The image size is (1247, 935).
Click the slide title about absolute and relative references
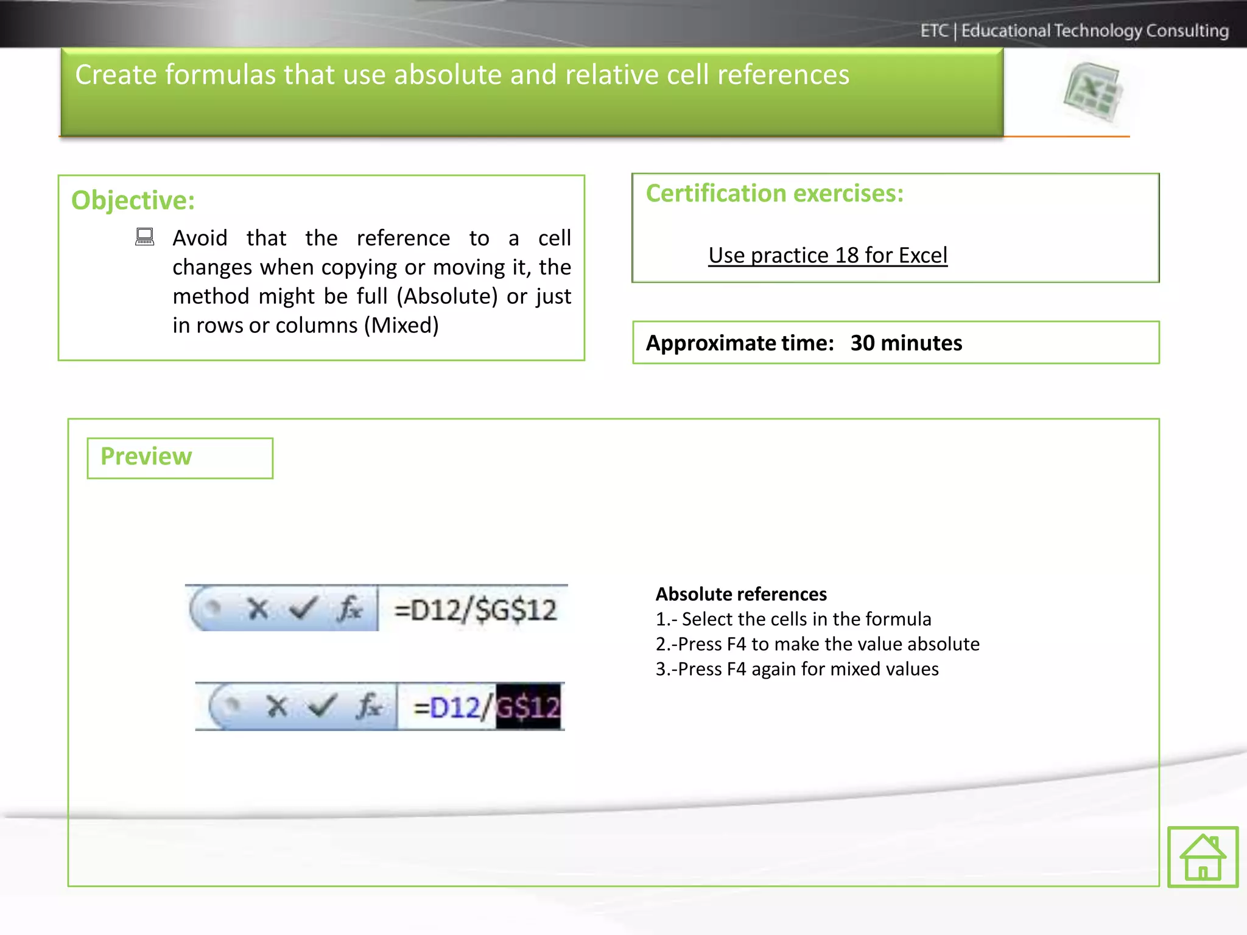coord(462,75)
